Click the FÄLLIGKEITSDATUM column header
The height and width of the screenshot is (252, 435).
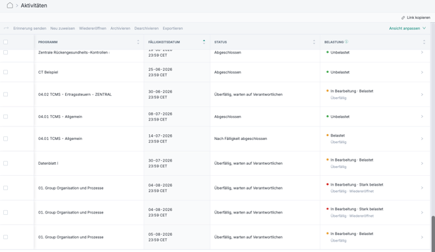click(x=164, y=42)
